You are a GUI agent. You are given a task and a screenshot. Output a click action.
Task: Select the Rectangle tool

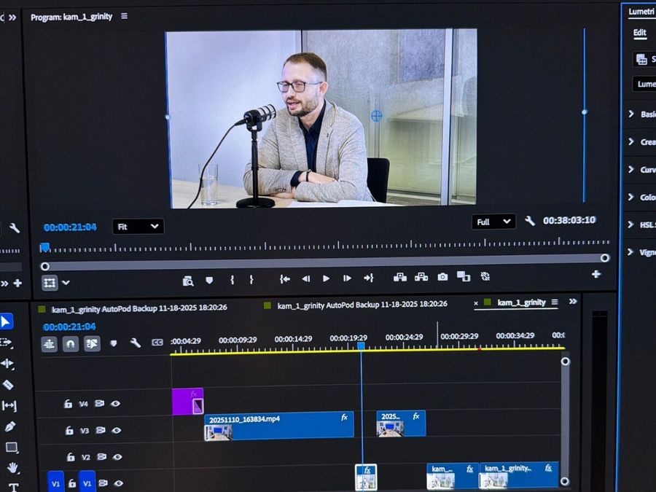pos(11,448)
